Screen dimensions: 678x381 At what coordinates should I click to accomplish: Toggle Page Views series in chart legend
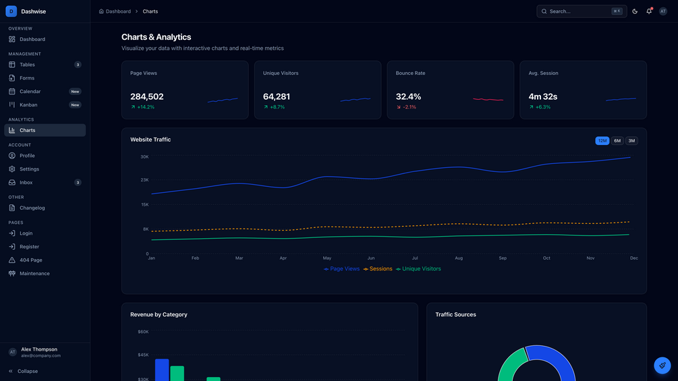(x=341, y=268)
